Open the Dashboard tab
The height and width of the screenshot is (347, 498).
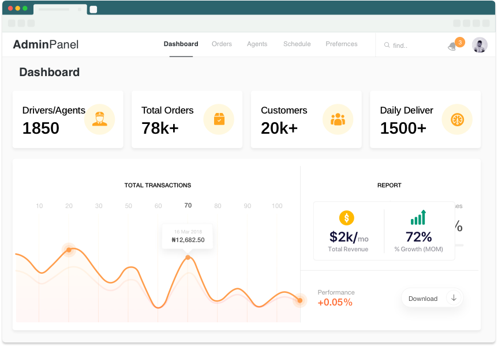point(181,44)
